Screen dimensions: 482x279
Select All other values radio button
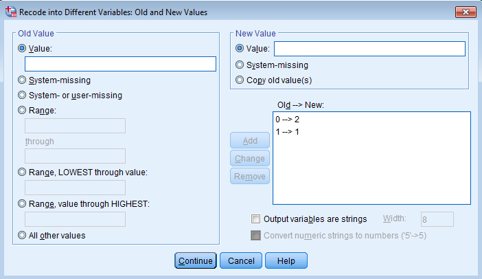click(x=23, y=235)
